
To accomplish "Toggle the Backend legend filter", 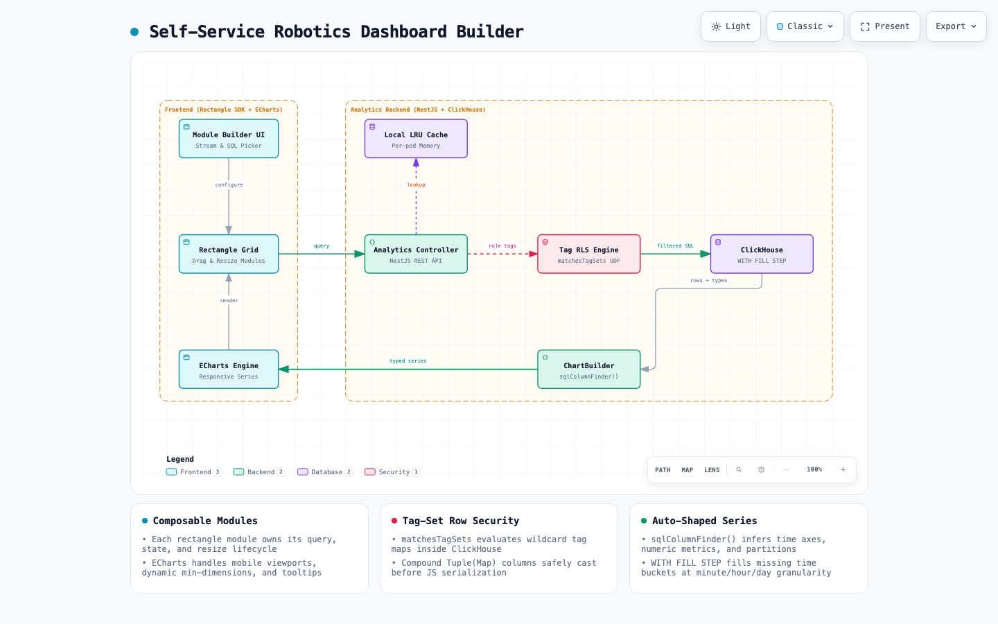I will (x=259, y=472).
